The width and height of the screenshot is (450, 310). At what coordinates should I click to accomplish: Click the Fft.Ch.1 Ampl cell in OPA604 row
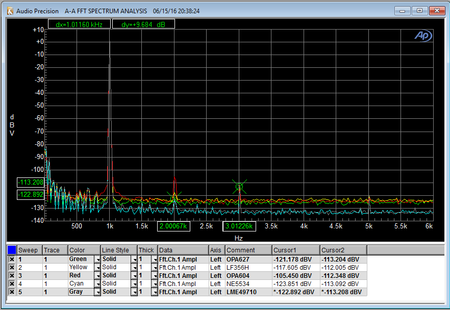(x=183, y=276)
